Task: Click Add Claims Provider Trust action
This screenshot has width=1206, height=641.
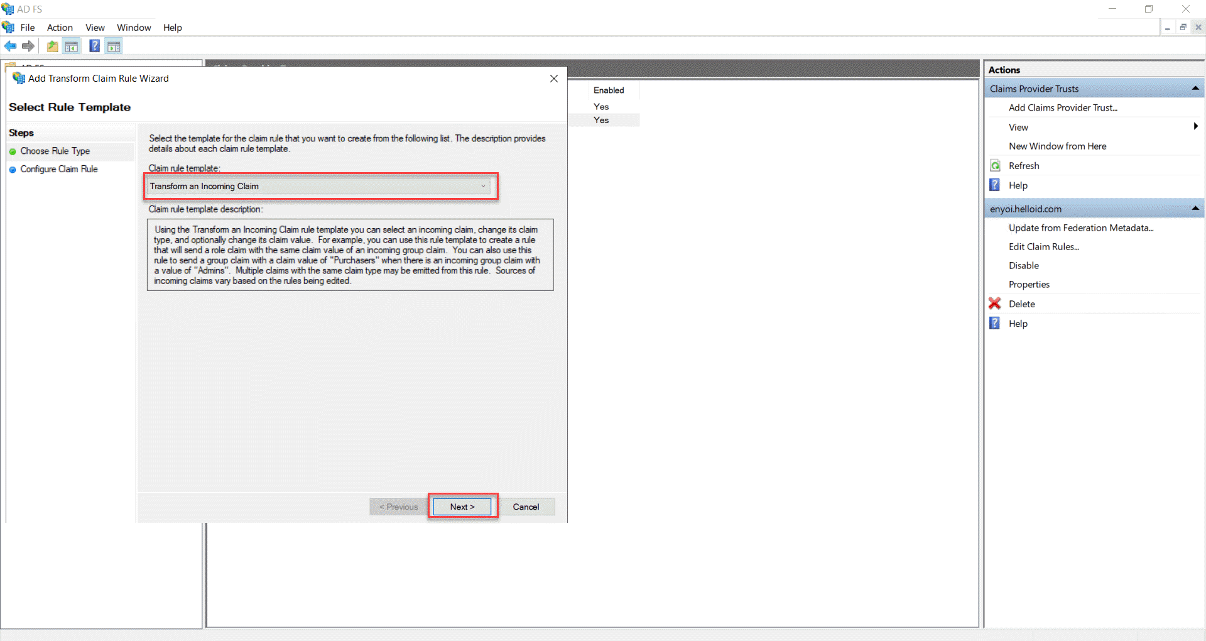Action: click(1063, 107)
